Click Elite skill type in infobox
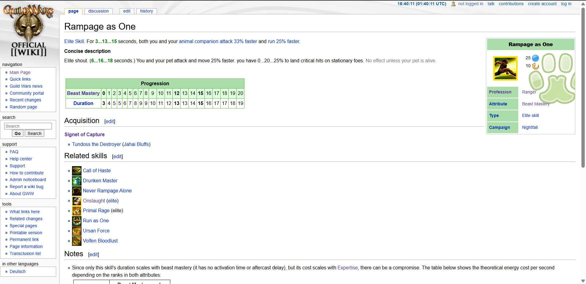Image resolution: width=586 pixels, height=284 pixels. tap(530, 115)
